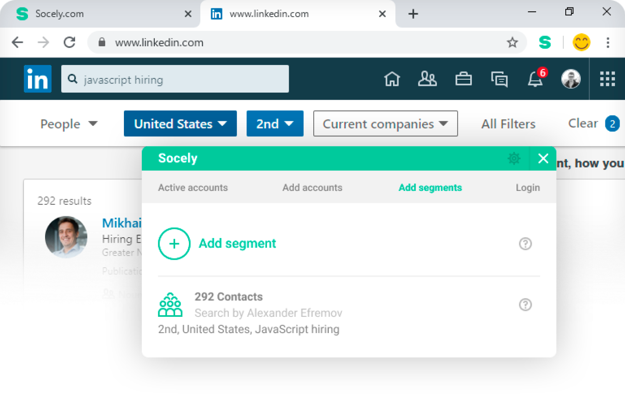Expand the 2nd connections filter

tap(275, 123)
